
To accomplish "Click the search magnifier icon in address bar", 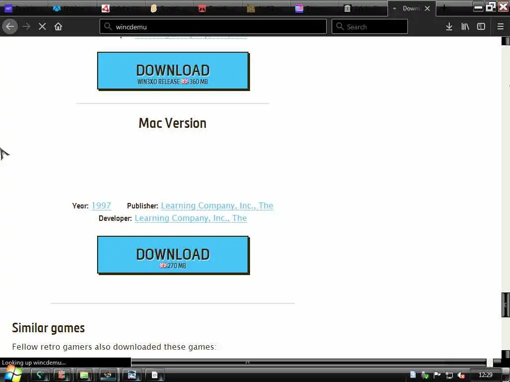I will click(x=108, y=27).
